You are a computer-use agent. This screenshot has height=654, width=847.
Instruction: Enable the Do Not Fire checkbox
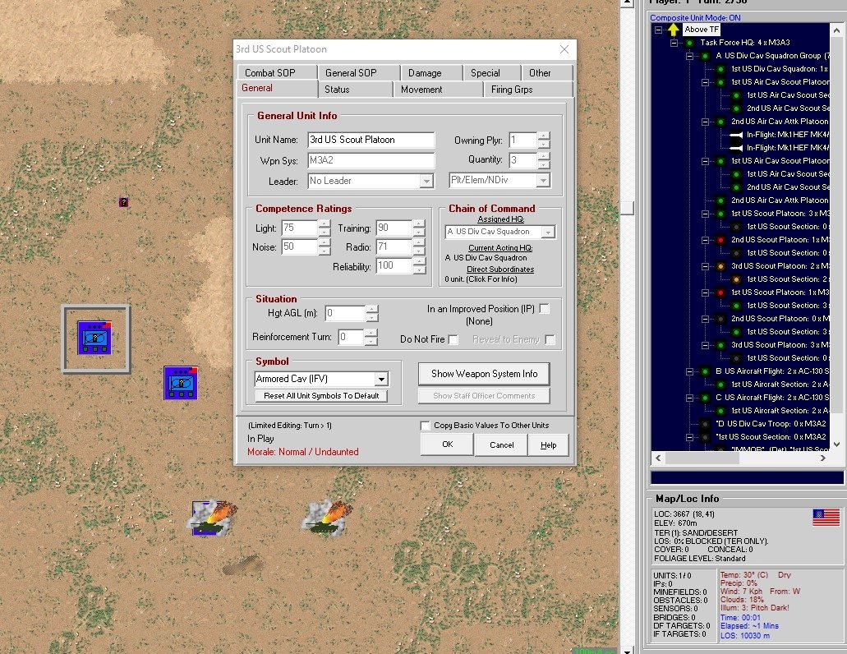pyautogui.click(x=453, y=339)
